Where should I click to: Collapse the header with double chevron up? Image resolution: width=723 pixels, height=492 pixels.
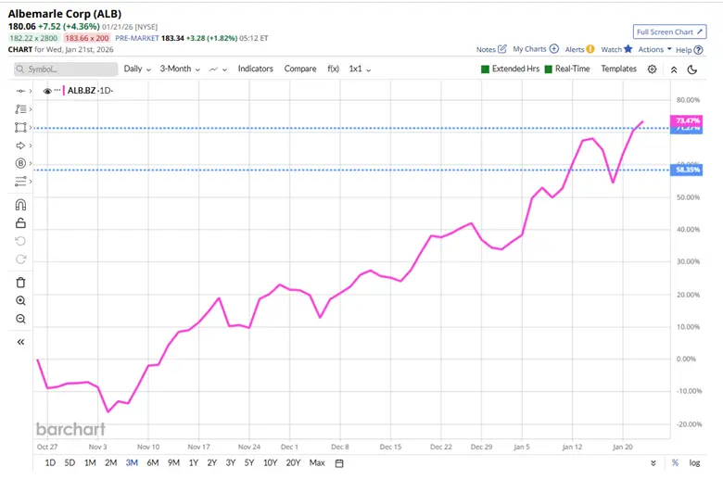pyautogui.click(x=674, y=69)
